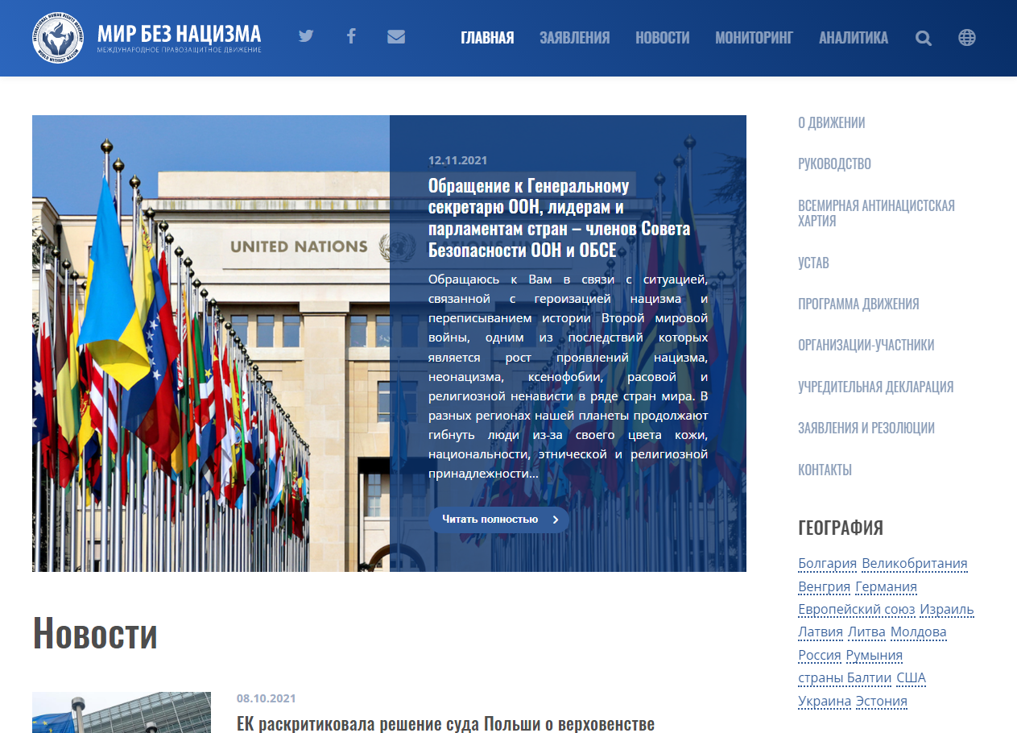This screenshot has height=733, width=1017.
Task: Open the КОНТАКТЫ sidebar link
Action: click(825, 470)
